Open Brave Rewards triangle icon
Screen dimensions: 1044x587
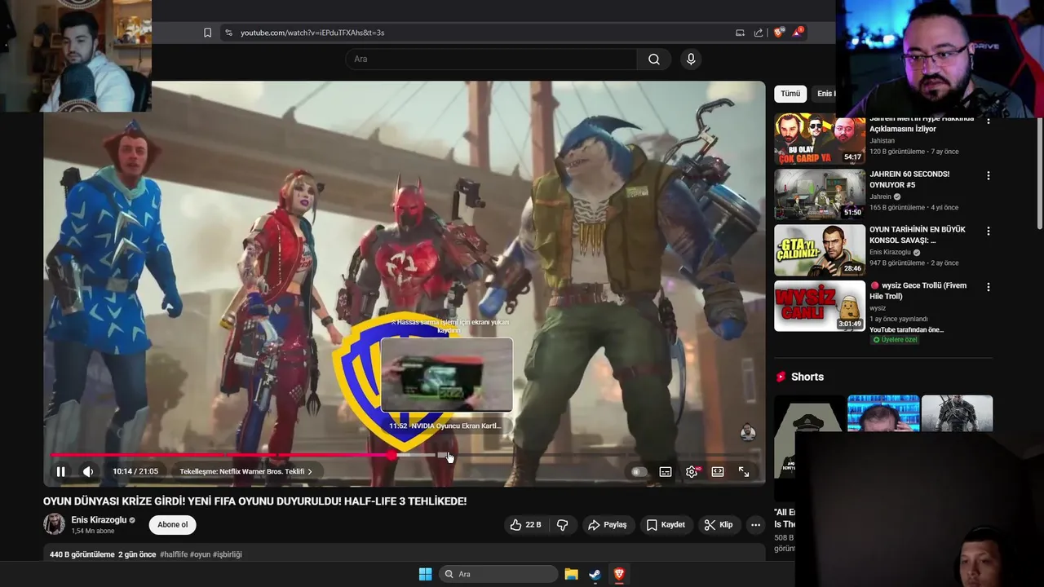(x=798, y=33)
